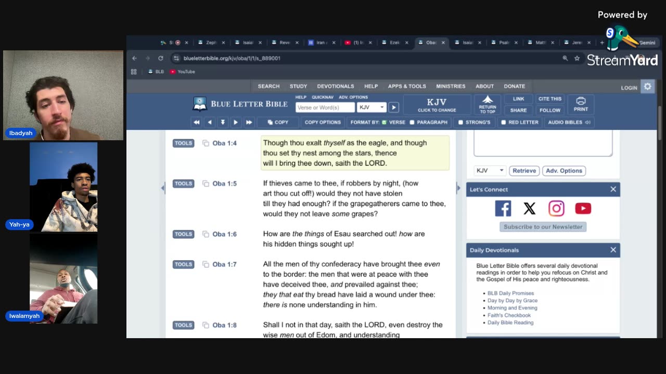Open the Facebook icon in Let's Connect
Viewport: 666px width, 374px height.
tap(503, 208)
